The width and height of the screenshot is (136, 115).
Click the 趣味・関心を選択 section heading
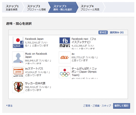click(19, 24)
